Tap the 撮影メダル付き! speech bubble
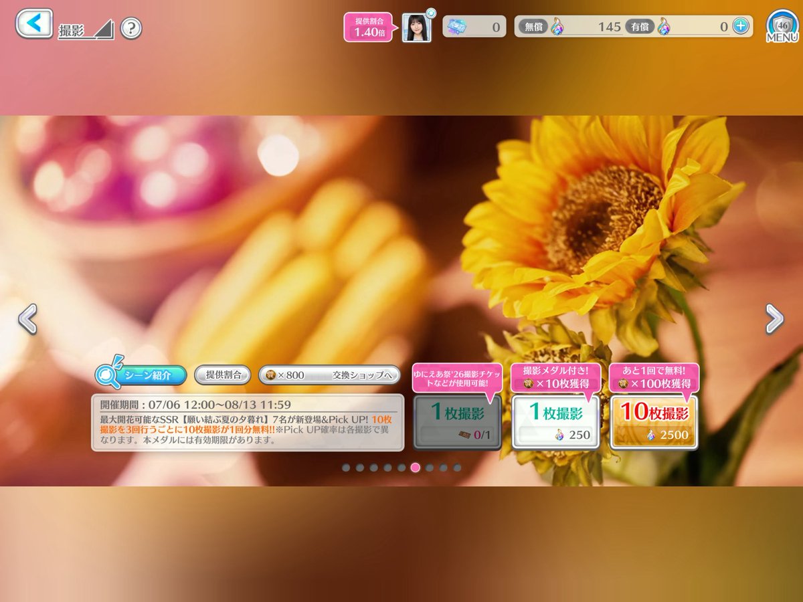The height and width of the screenshot is (602, 803). point(555,378)
